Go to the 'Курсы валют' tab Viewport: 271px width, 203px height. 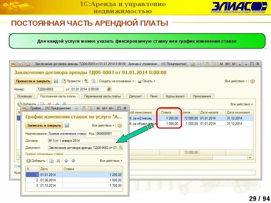(175, 96)
